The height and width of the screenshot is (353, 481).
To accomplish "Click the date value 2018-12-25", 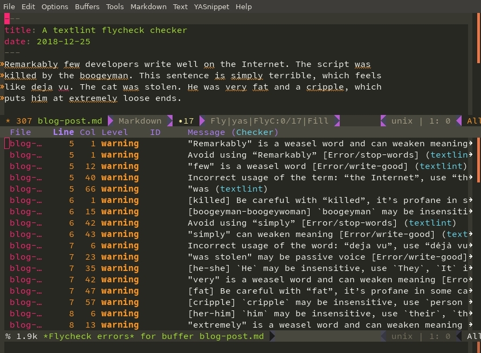I will click(x=64, y=42).
